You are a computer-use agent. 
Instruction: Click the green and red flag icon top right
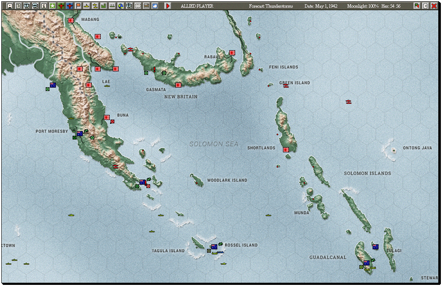417,6
